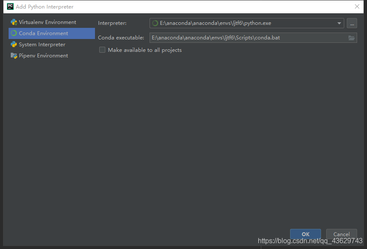Enable Make available to all projects
The height and width of the screenshot is (249, 367).
(102, 50)
